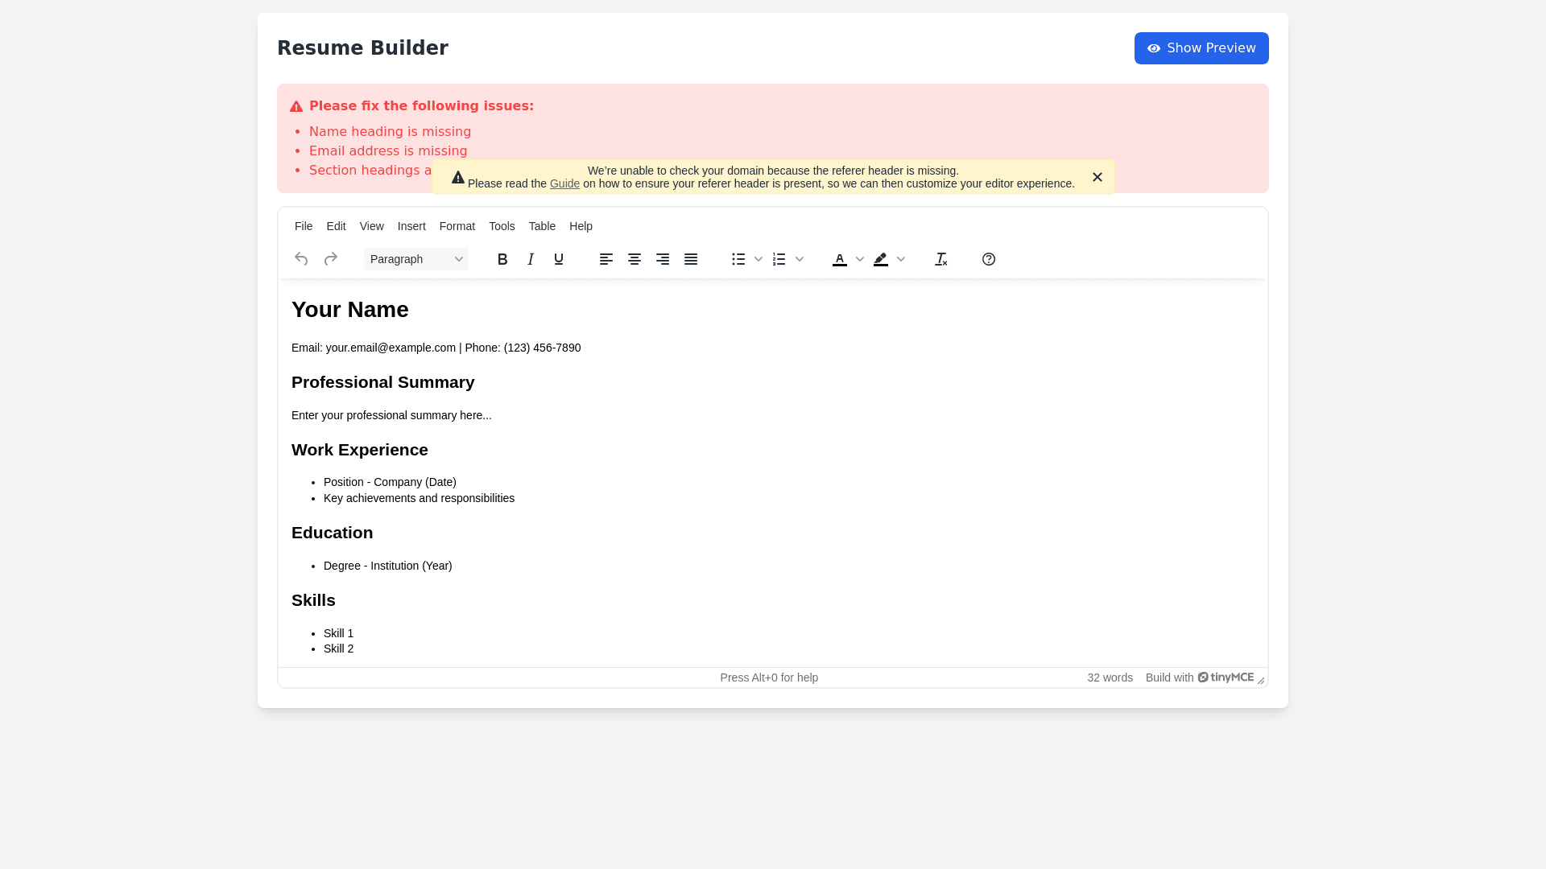Click the Redo arrow icon
The image size is (1546, 869).
(x=330, y=259)
